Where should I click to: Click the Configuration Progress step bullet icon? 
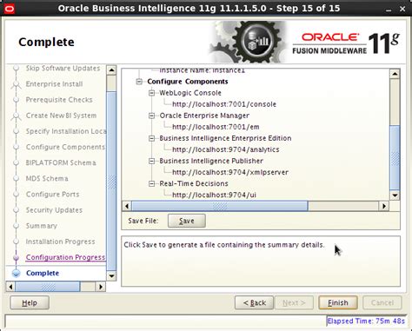tap(17, 257)
